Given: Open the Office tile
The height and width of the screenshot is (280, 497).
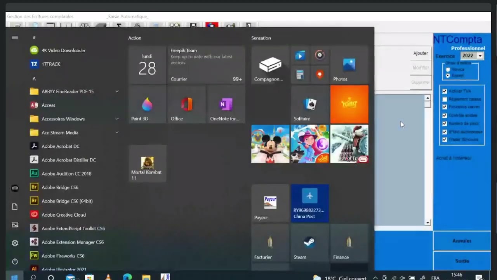Looking at the screenshot, I should (187, 104).
